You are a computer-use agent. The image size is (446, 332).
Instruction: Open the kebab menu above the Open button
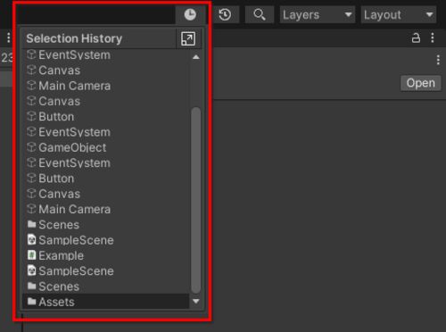click(438, 60)
